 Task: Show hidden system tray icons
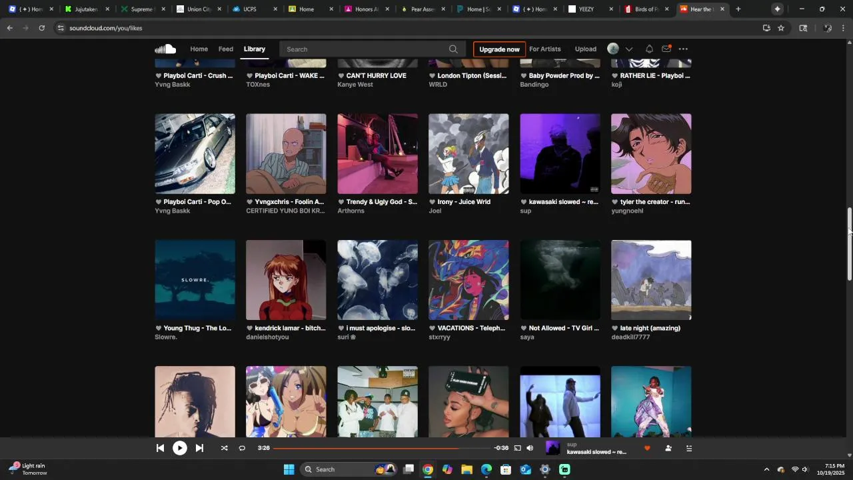click(x=766, y=469)
